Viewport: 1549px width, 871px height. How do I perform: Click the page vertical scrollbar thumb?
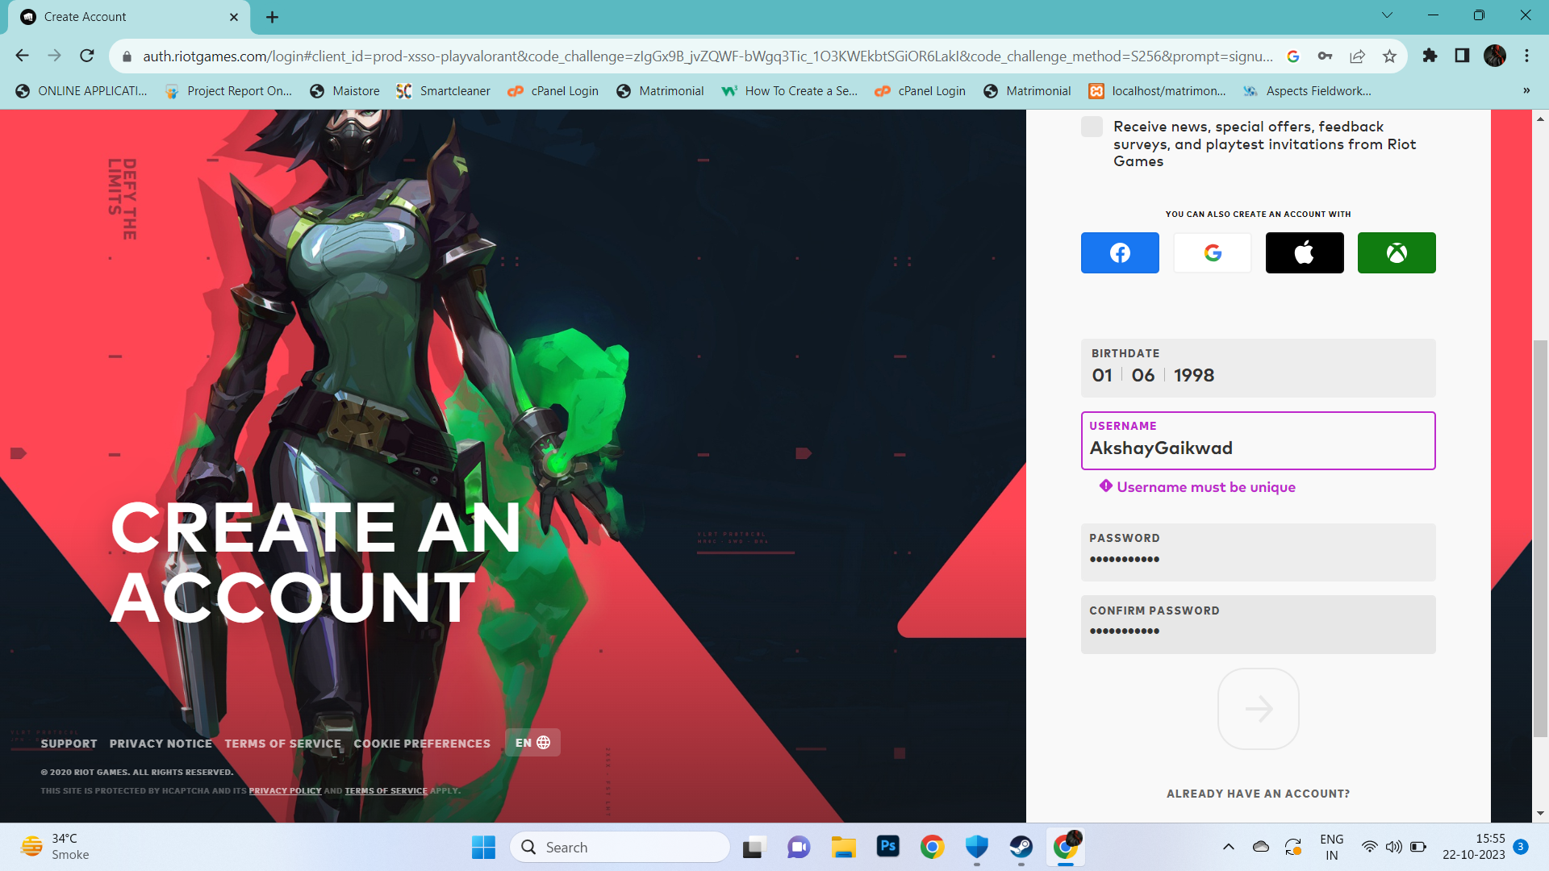1540,538
